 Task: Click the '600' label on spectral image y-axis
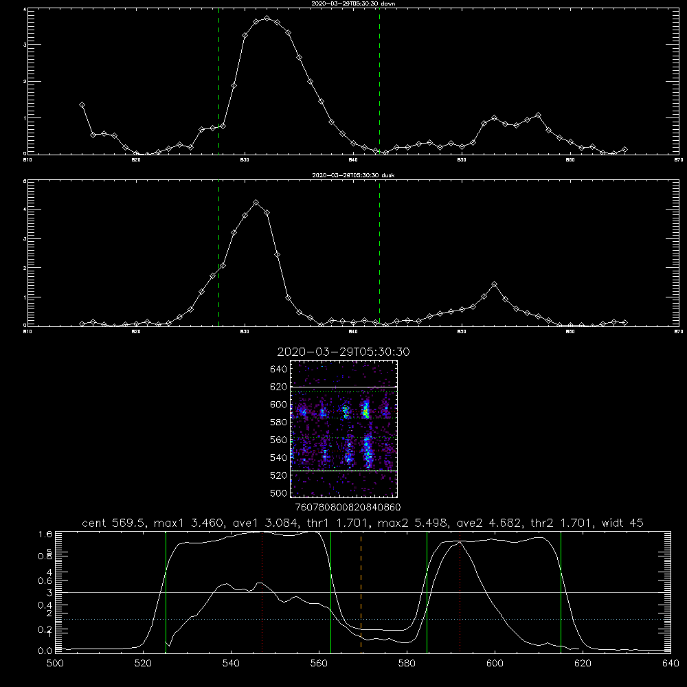278,405
